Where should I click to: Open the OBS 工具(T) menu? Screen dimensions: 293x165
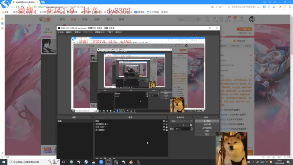pos(110,32)
